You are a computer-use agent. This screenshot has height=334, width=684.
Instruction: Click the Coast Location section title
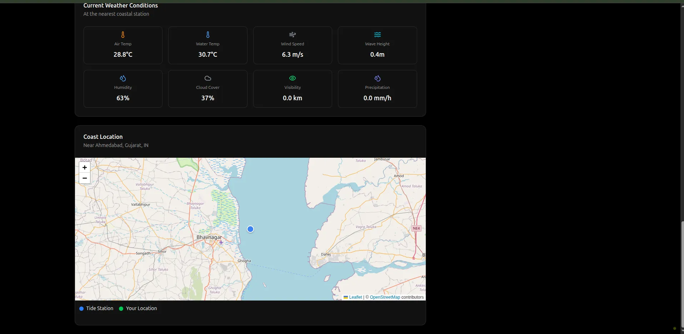click(x=103, y=137)
